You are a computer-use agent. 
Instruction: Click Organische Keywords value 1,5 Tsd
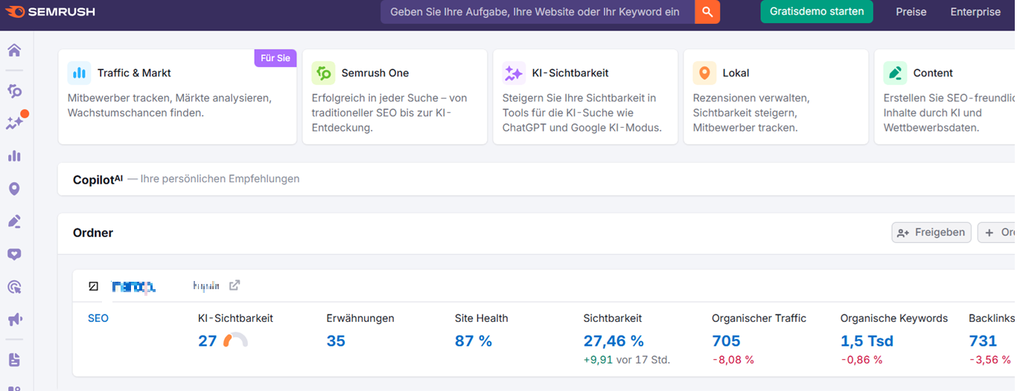point(867,341)
